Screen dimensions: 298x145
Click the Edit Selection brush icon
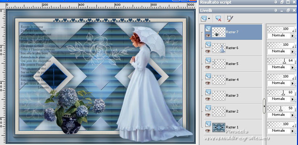(x=229, y=18)
